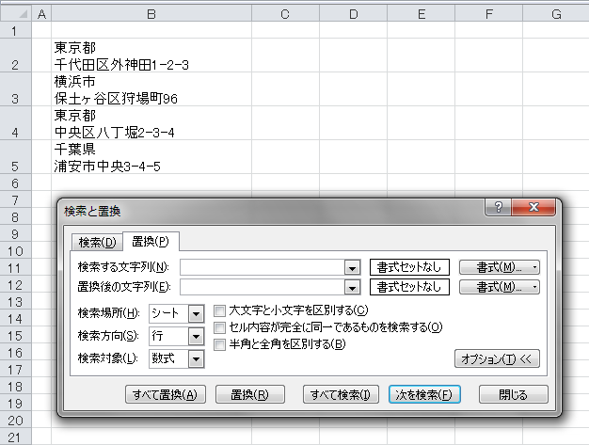Select row 6 header

click(15, 183)
